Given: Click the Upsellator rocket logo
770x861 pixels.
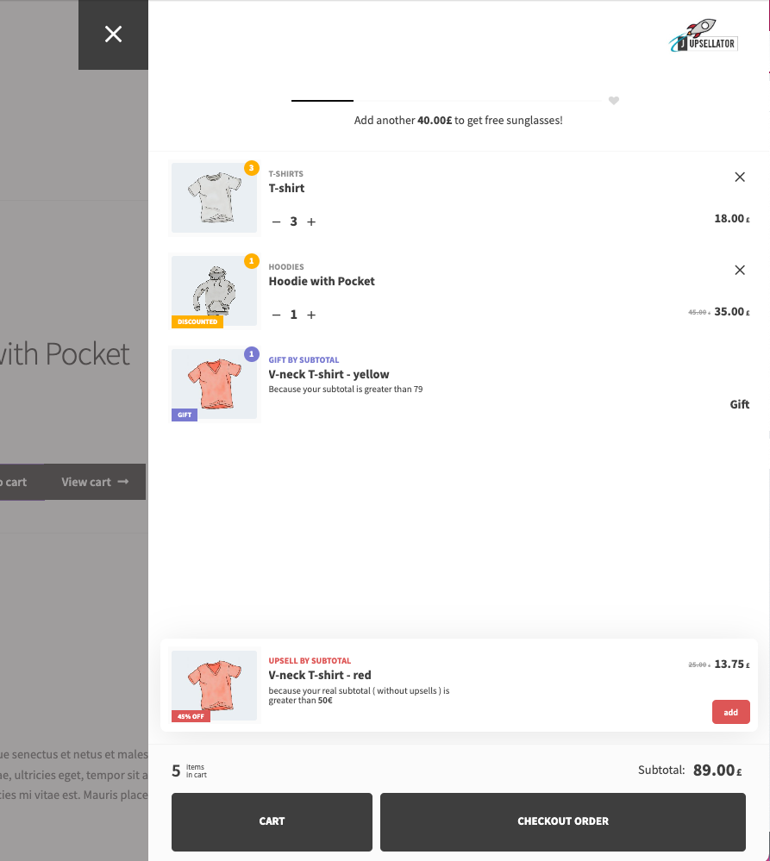Looking at the screenshot, I should pos(704,37).
